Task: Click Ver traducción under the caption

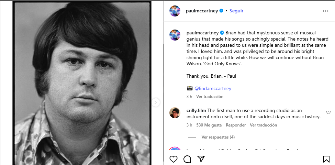Action: [210, 97]
